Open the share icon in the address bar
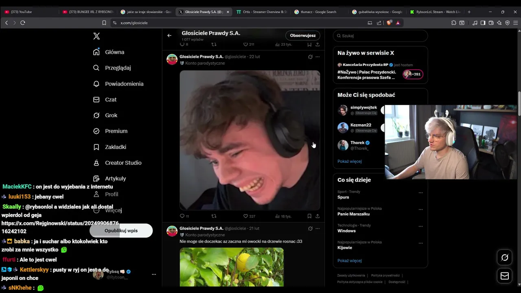The height and width of the screenshot is (293, 521). 379,23
